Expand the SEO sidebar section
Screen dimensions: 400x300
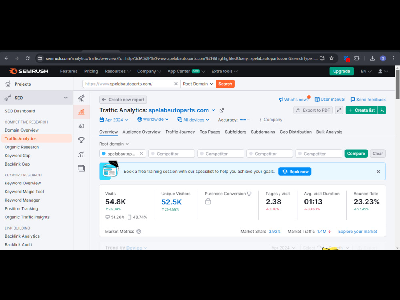click(66, 98)
